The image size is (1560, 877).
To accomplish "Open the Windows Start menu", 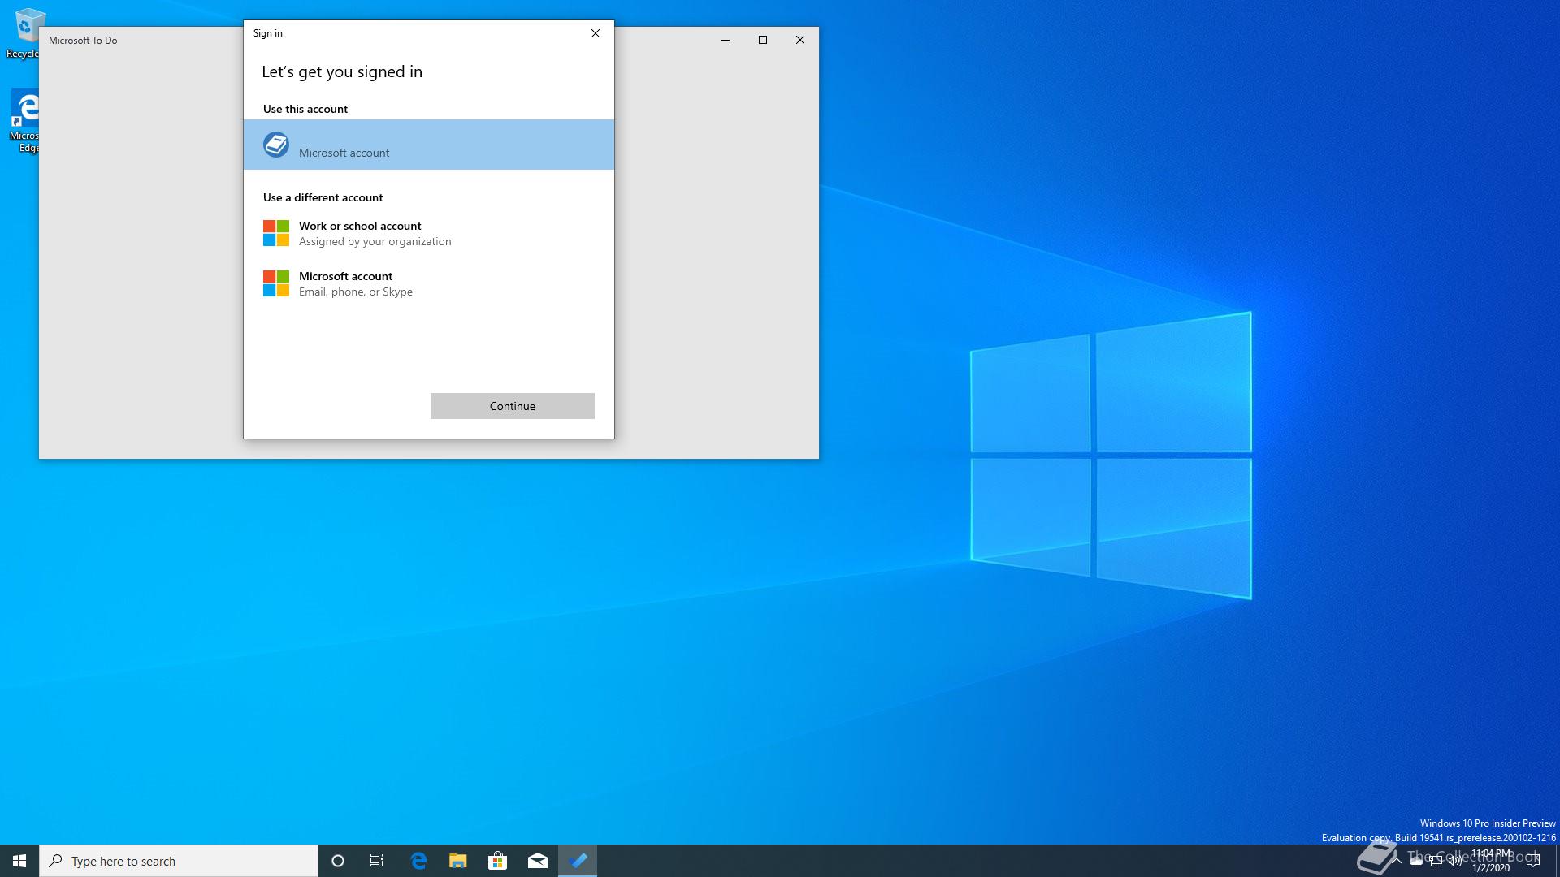I will click(x=19, y=861).
